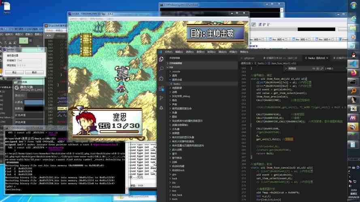Select the Hex 浏览-4 tab in the hex viewer
The height and width of the screenshot is (202, 360).
(x=278, y=40)
